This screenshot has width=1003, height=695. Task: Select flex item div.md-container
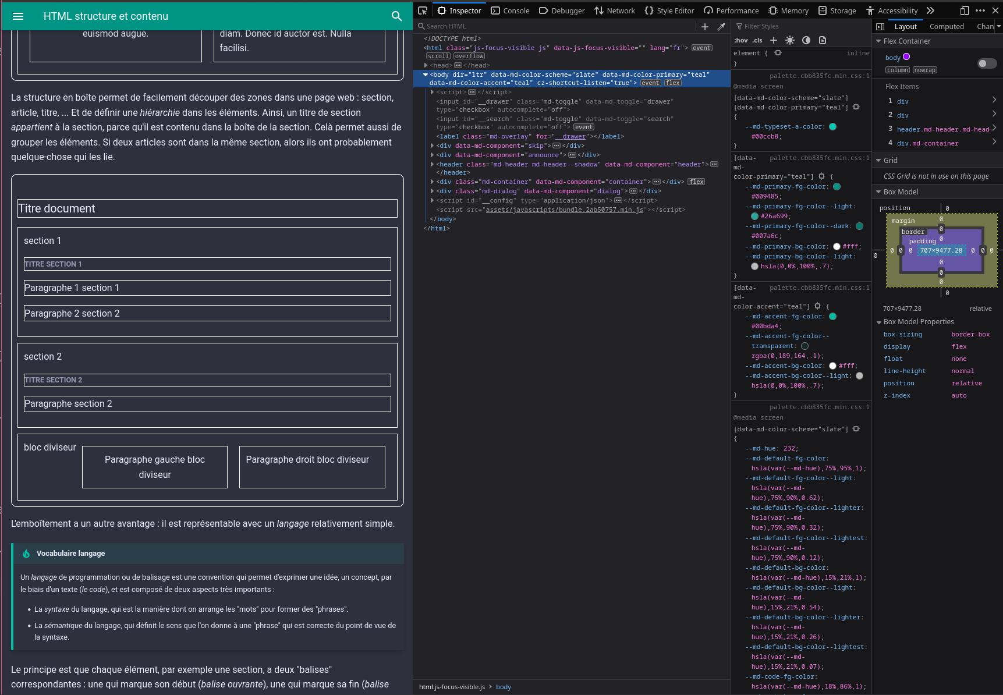point(927,143)
